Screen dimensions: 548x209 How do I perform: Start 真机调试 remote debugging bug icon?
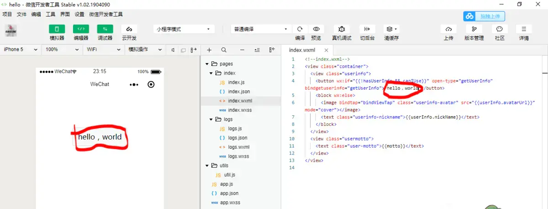coord(342,29)
